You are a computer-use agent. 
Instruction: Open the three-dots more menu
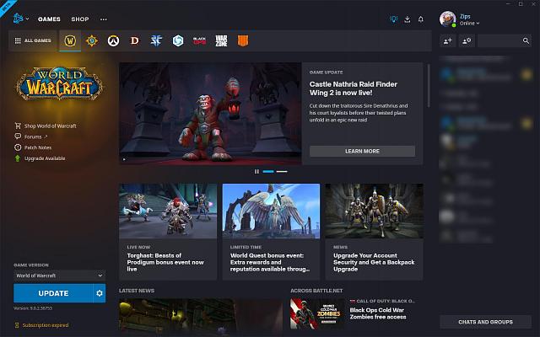tap(103, 19)
